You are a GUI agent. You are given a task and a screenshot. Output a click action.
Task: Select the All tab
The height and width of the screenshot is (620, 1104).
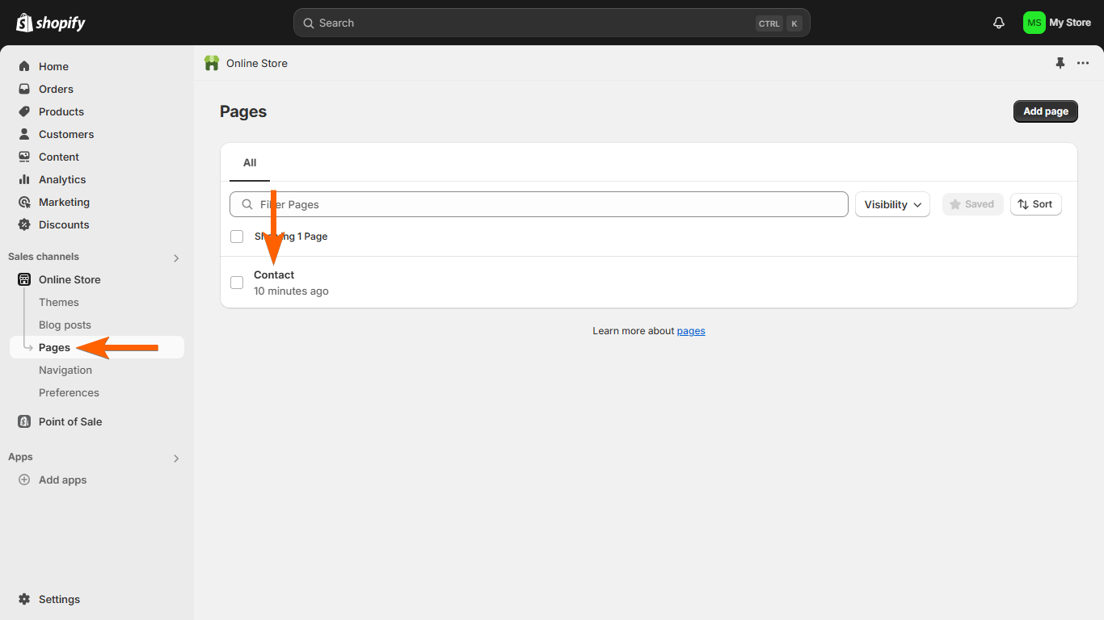250,163
